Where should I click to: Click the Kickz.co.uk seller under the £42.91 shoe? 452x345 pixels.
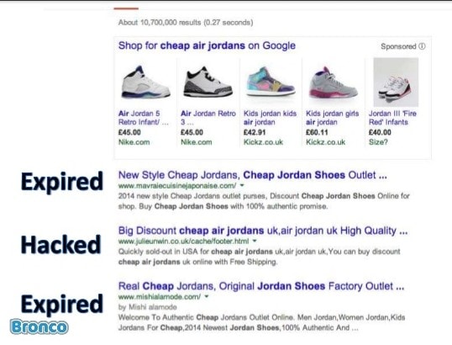tap(263, 142)
